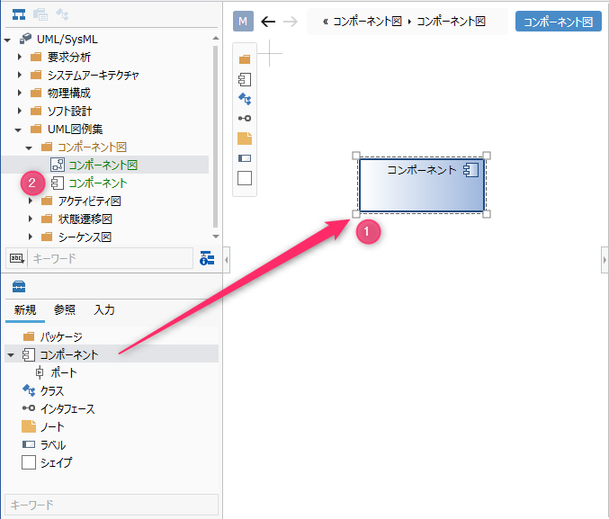Screen dimensions: 609x519
Task: Select the green コンポーネント図 diagram item
Action: click(103, 166)
